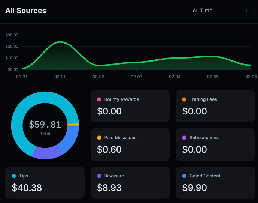This screenshot has height=203, width=258.
Task: Click the pink Bounty Rewards color dot
Action: 99,99
